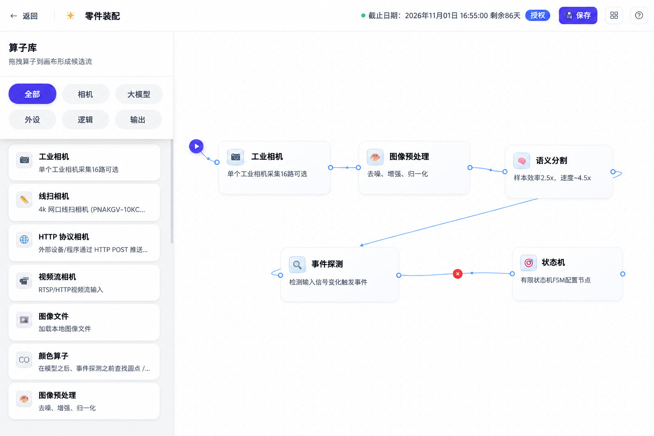Click the 工业相机 camera icon in library

24,160
